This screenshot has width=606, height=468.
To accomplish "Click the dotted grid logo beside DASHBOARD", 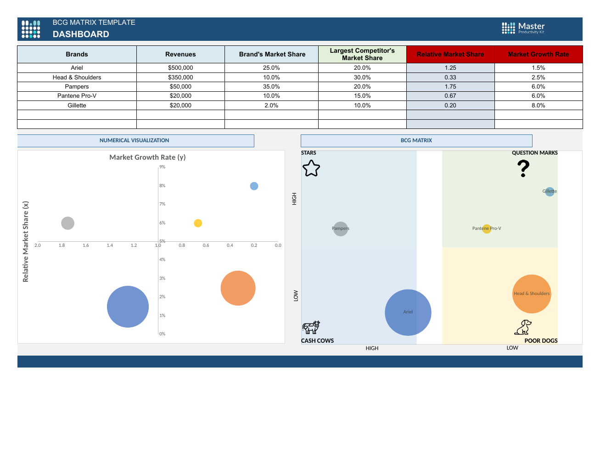I will (x=31, y=29).
